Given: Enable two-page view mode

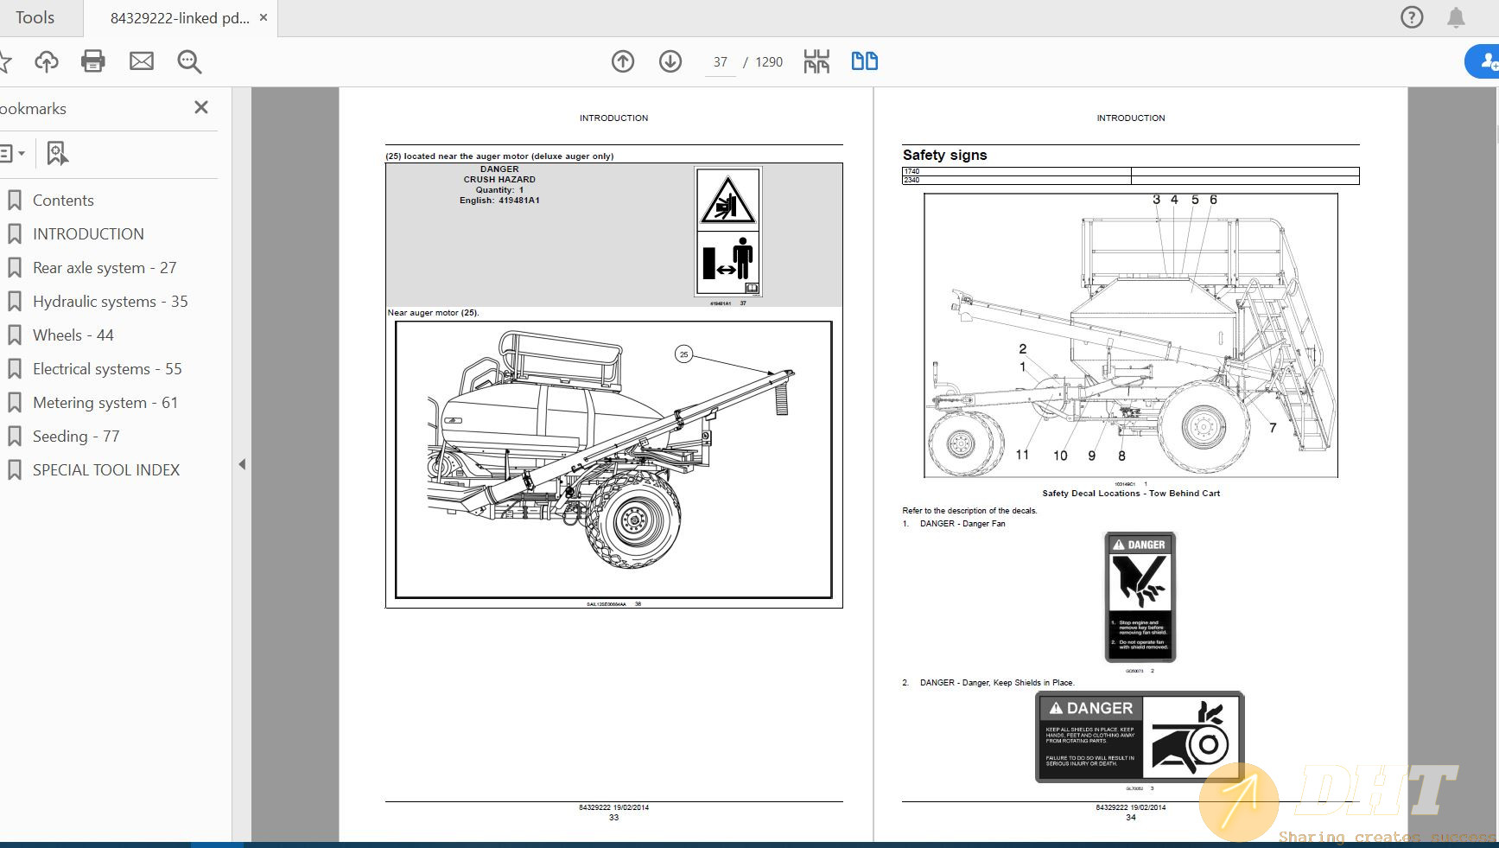Looking at the screenshot, I should point(863,61).
